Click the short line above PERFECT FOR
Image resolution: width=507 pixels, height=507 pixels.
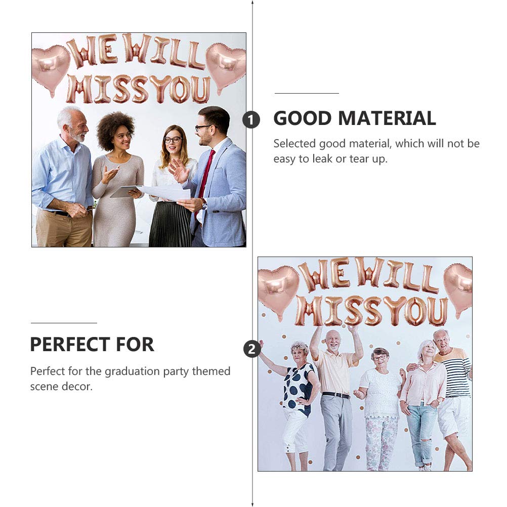64,323
